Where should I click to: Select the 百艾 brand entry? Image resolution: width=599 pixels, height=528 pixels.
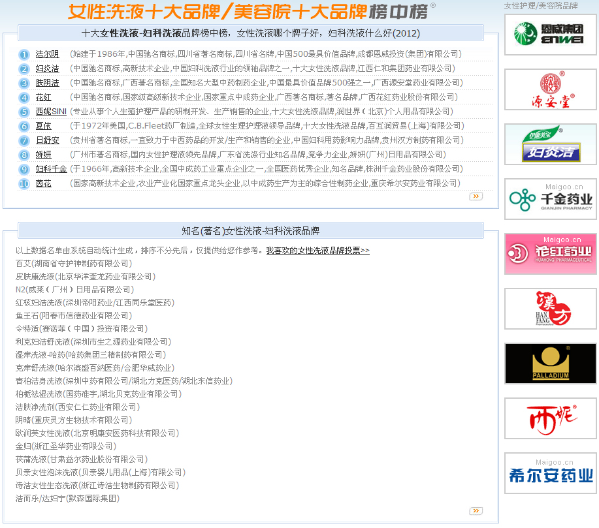point(74,264)
